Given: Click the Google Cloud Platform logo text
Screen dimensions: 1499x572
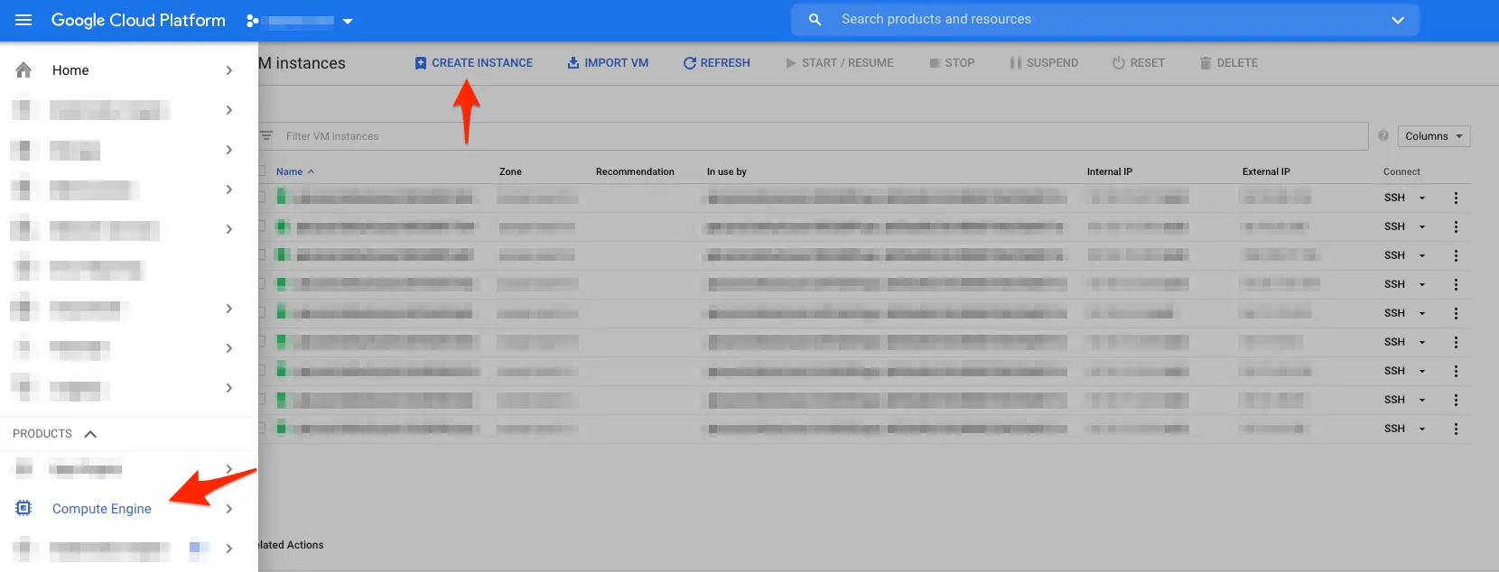Looking at the screenshot, I should 138,20.
